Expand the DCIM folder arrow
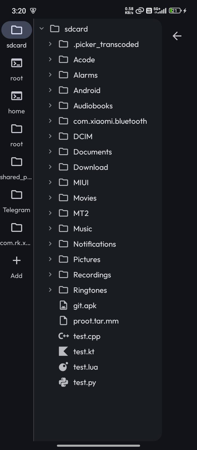 [x=50, y=136]
